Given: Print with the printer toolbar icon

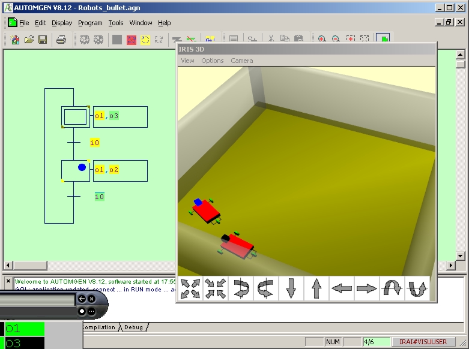Looking at the screenshot, I should [x=61, y=40].
